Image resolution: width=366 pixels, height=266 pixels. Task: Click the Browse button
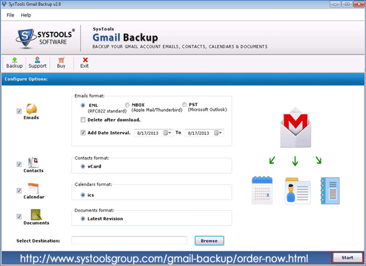(210, 241)
